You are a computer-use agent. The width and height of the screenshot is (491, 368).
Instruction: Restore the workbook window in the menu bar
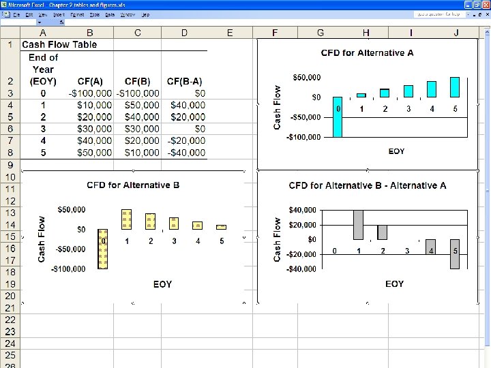click(480, 15)
